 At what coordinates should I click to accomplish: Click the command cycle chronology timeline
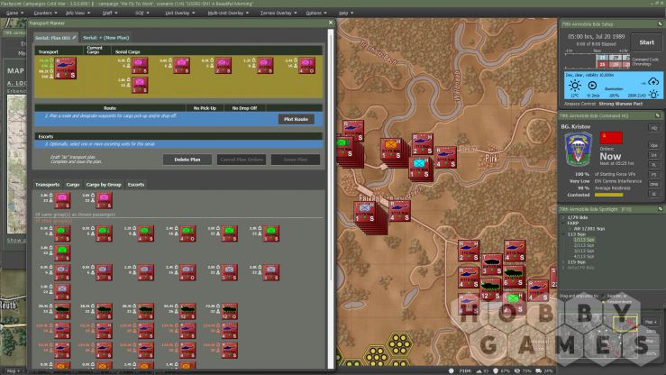[x=597, y=60]
